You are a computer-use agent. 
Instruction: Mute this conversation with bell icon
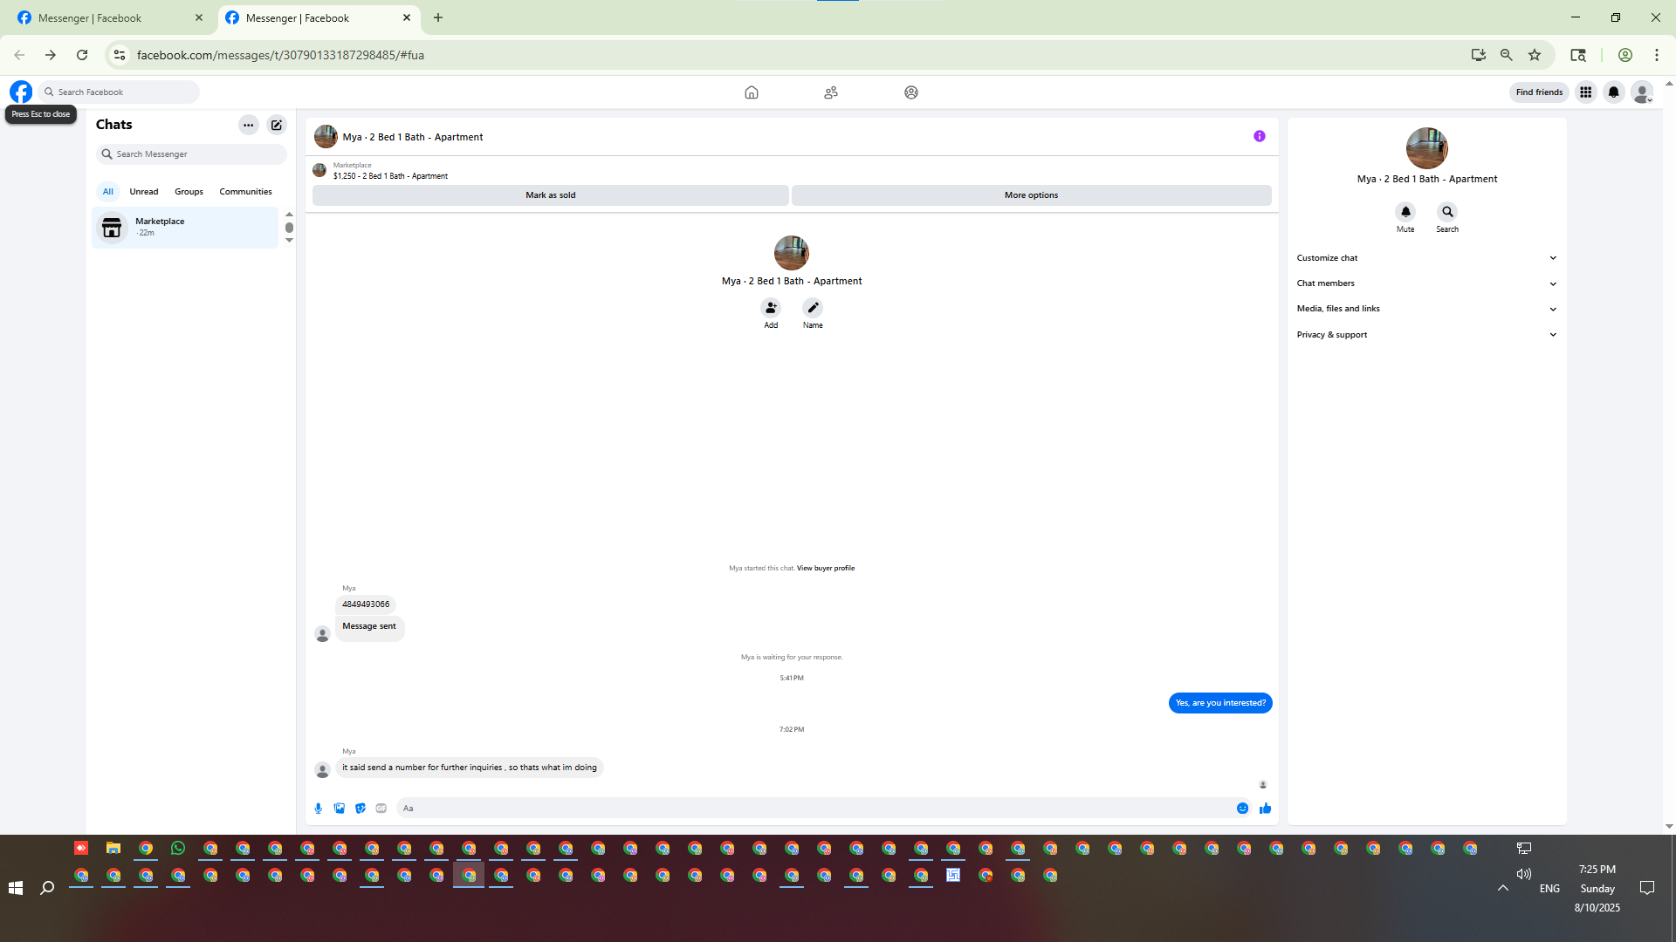tap(1405, 212)
